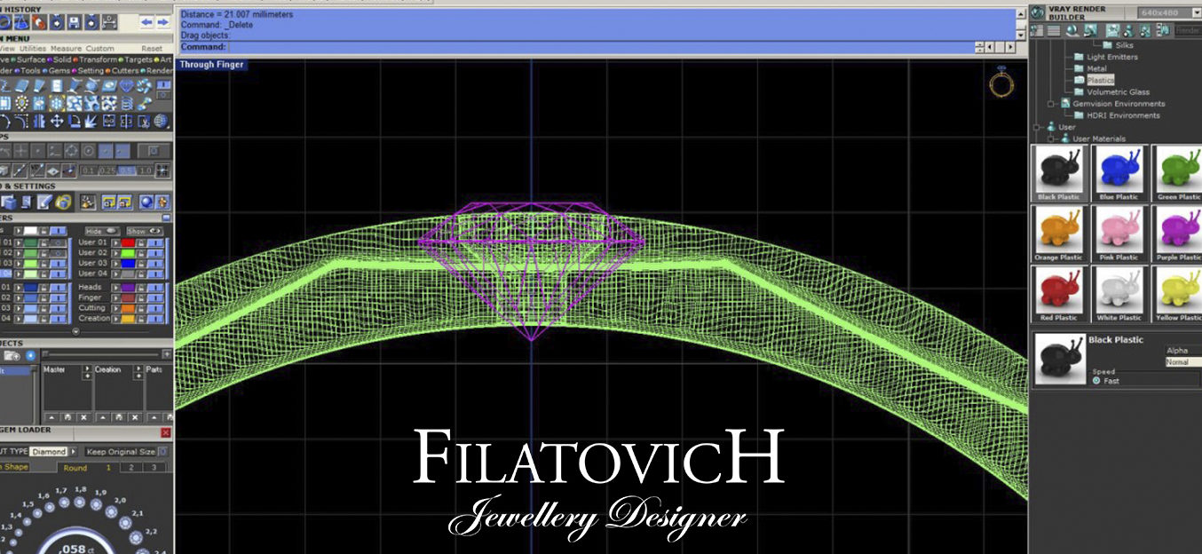The image size is (1202, 554).
Task: Click the Show layers button
Action: 145,231
